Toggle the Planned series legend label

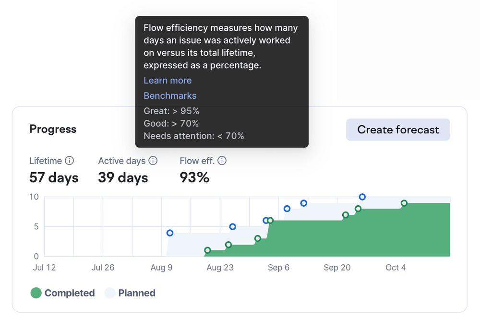[137, 293]
